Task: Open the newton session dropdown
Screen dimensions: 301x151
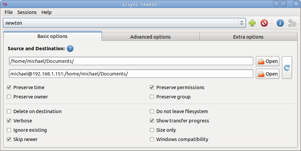Action: coord(241,23)
